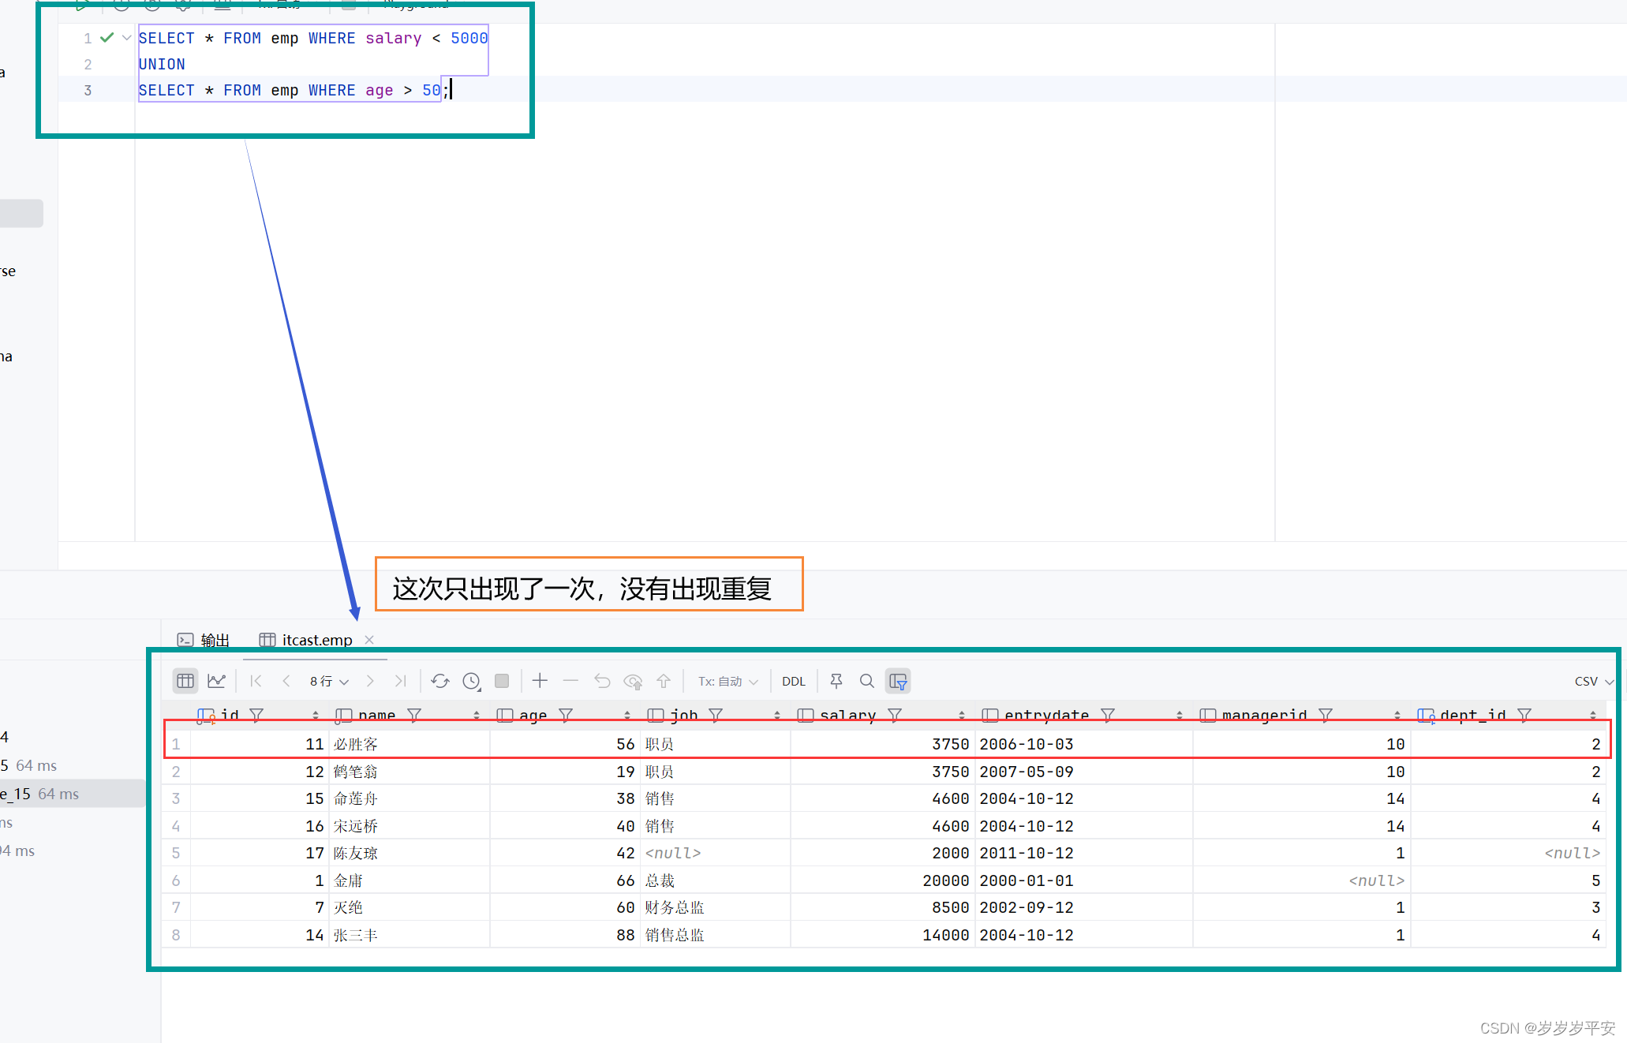Viewport: 1627px width, 1043px height.
Task: Go to previous page of results
Action: coord(286,681)
